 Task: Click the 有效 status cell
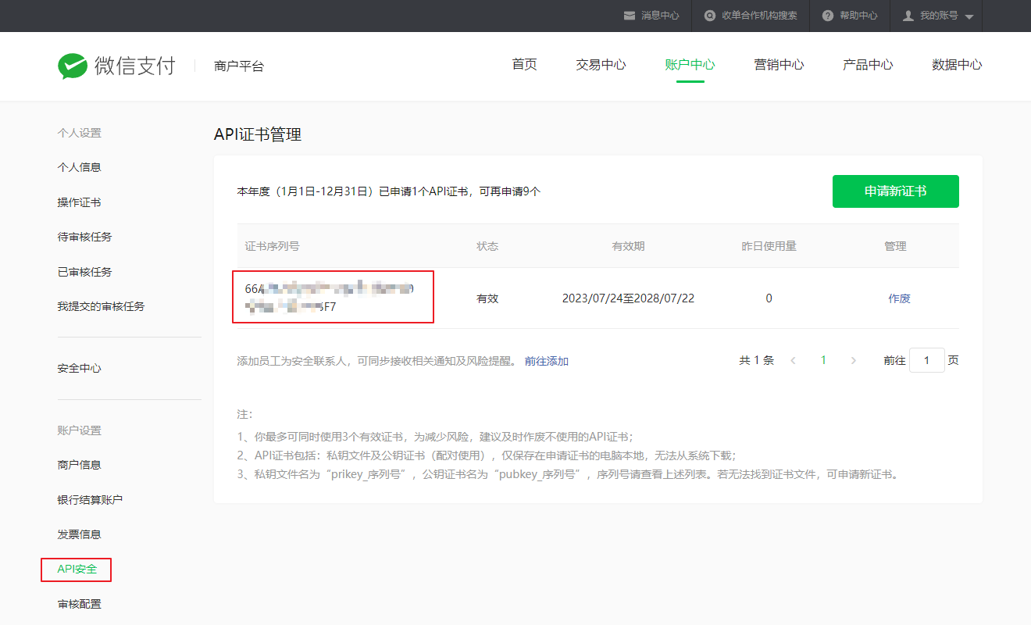[x=487, y=298]
